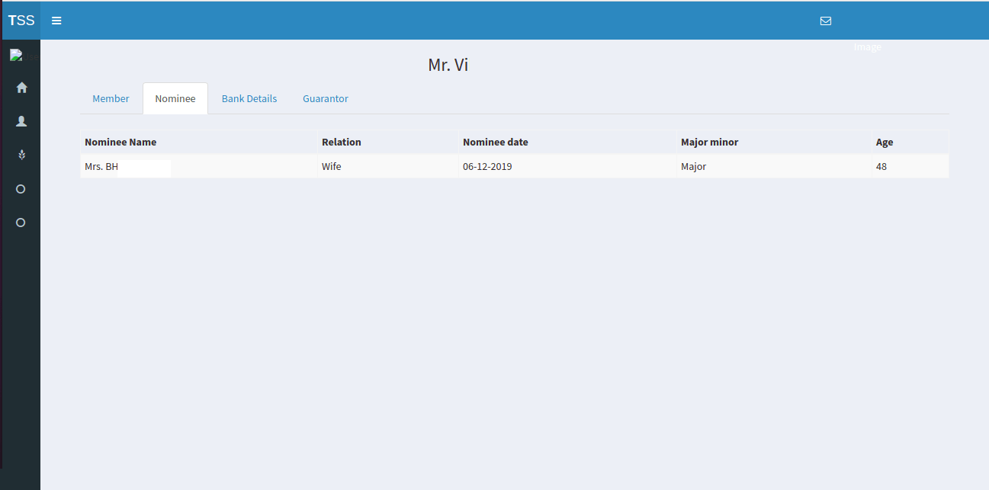Click the Nominee Name column header
The image size is (989, 490).
[x=120, y=143]
